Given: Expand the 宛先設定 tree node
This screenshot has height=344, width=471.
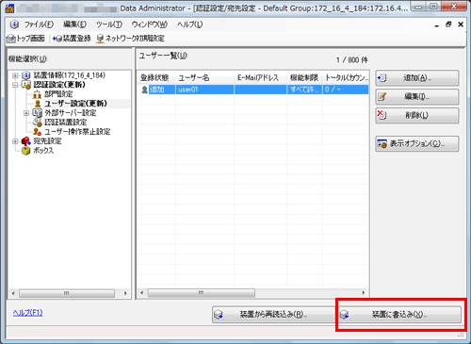Looking at the screenshot, I should pyautogui.click(x=15, y=141).
